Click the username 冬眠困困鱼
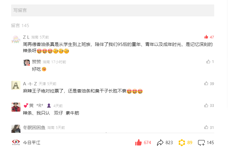 [34, 128]
